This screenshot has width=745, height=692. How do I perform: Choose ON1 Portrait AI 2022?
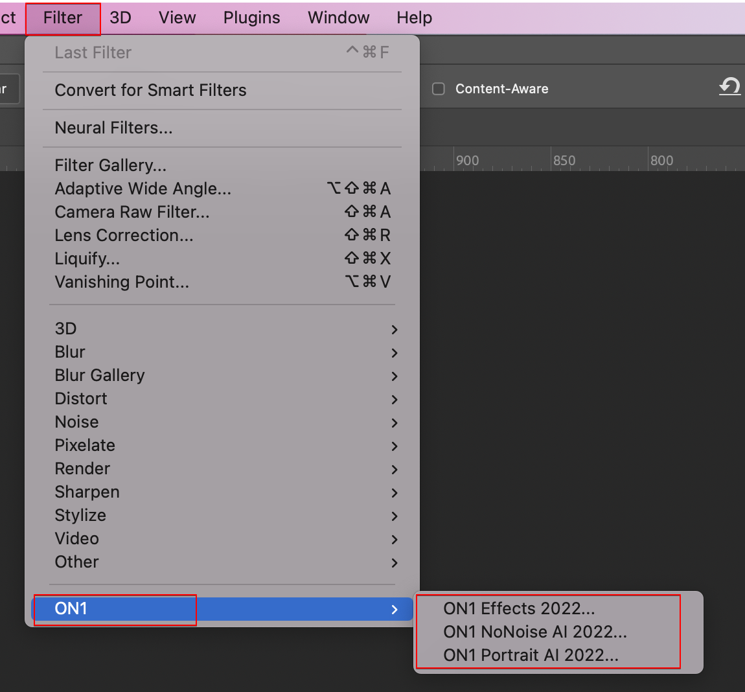[x=531, y=655]
